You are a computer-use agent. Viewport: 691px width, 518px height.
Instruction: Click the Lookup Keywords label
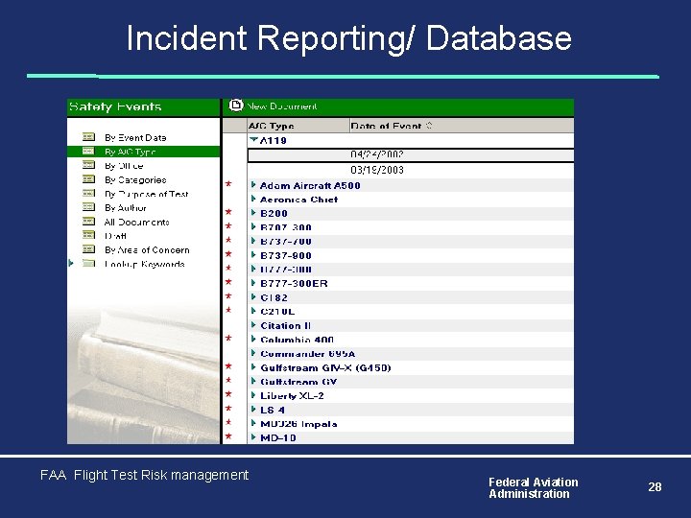(145, 265)
